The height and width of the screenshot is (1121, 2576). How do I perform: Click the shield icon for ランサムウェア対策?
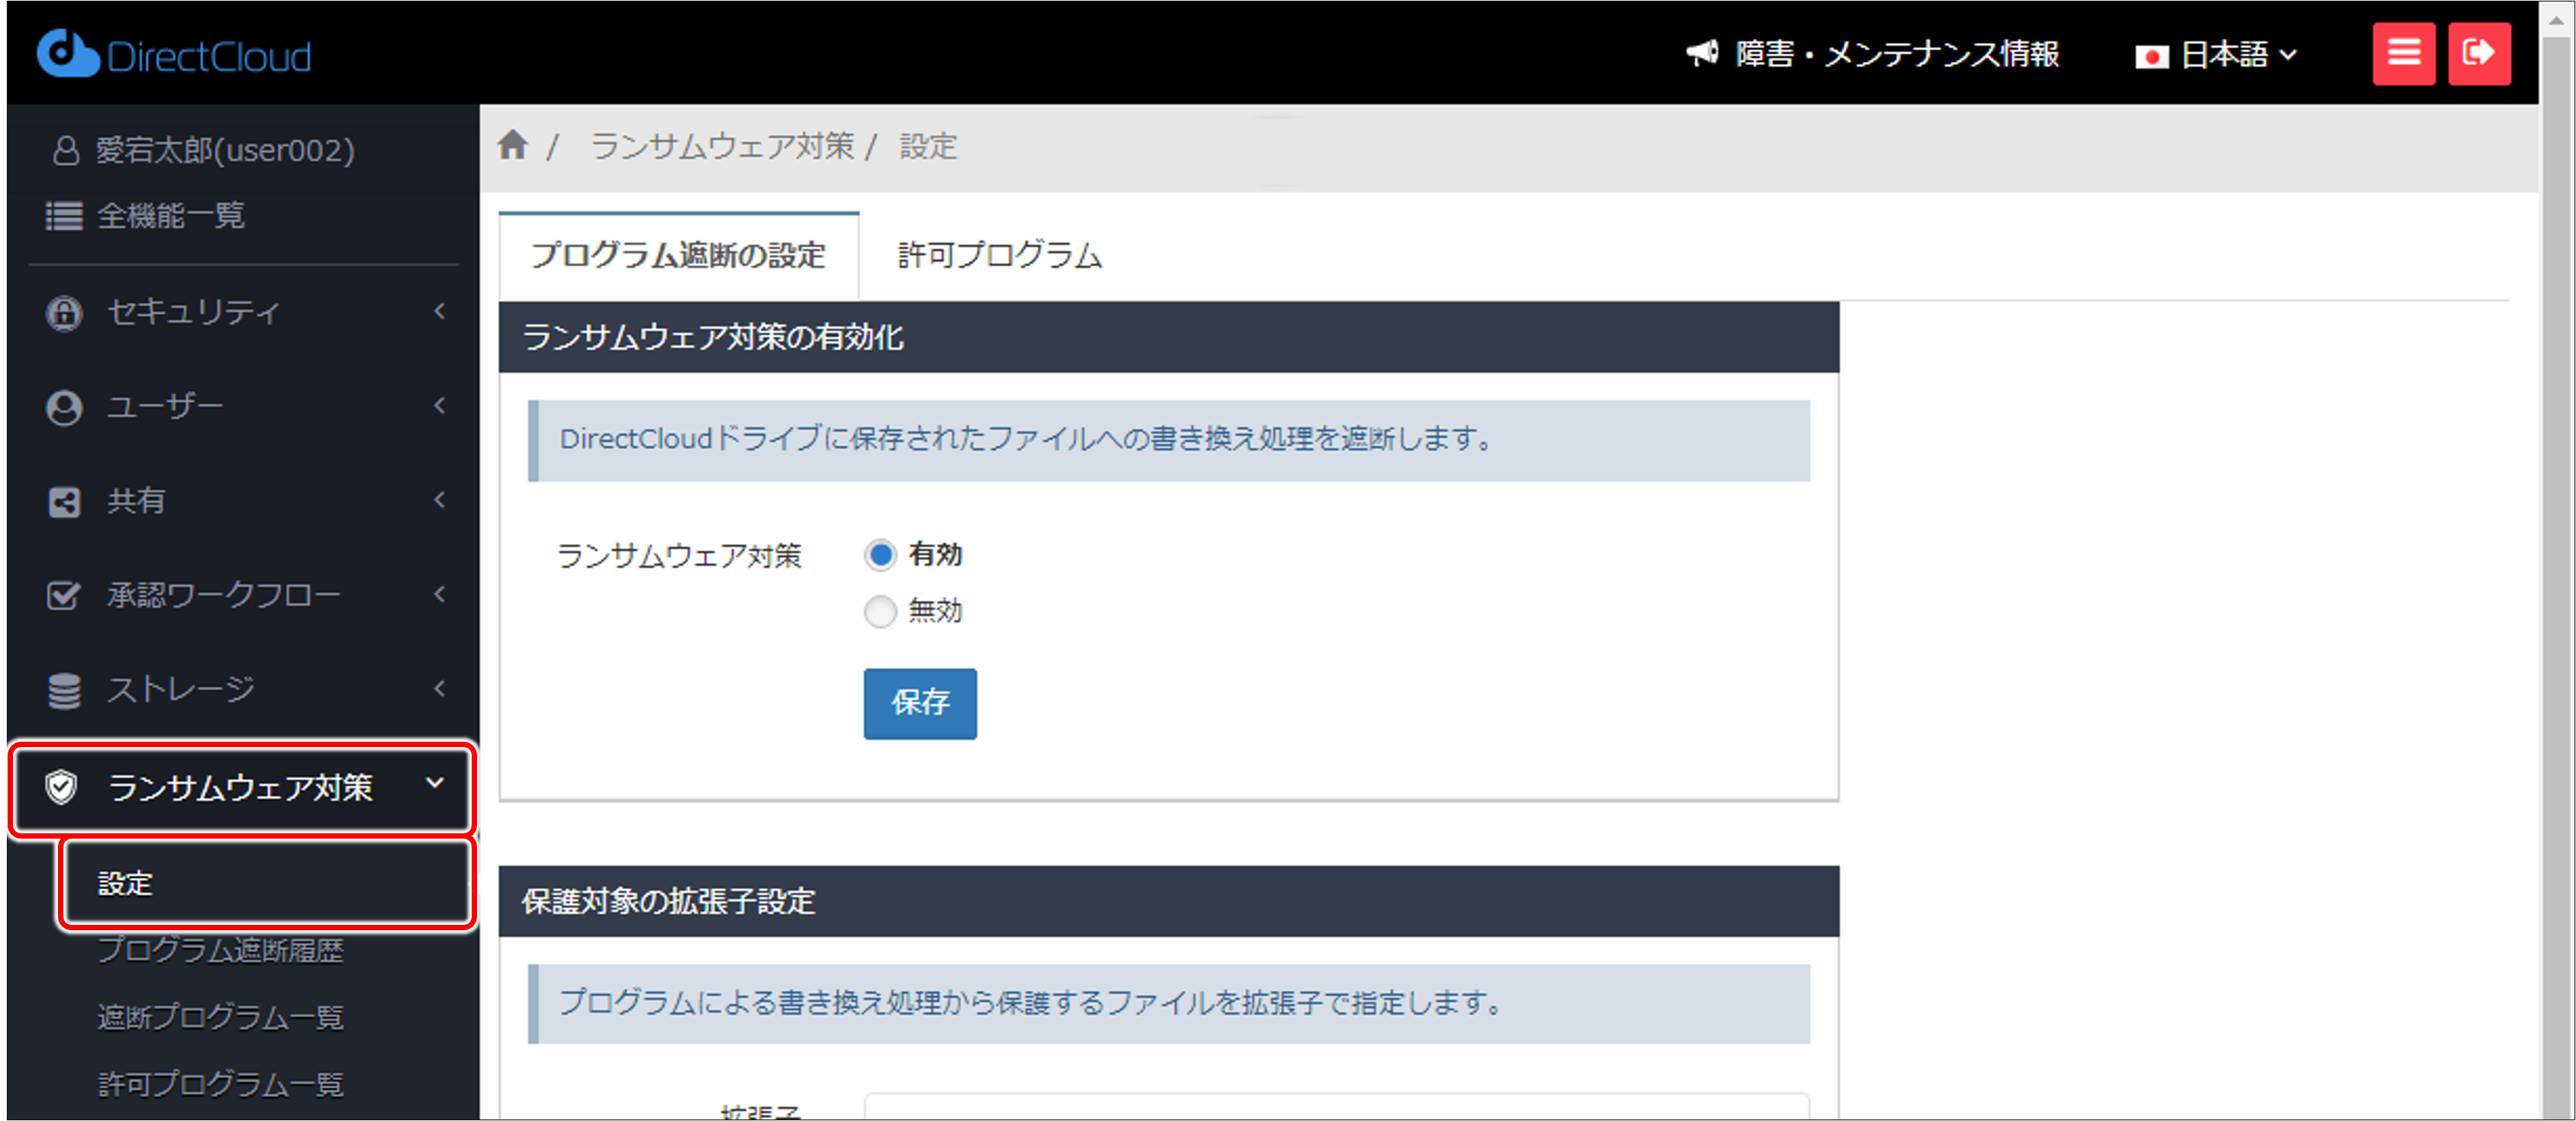(61, 787)
